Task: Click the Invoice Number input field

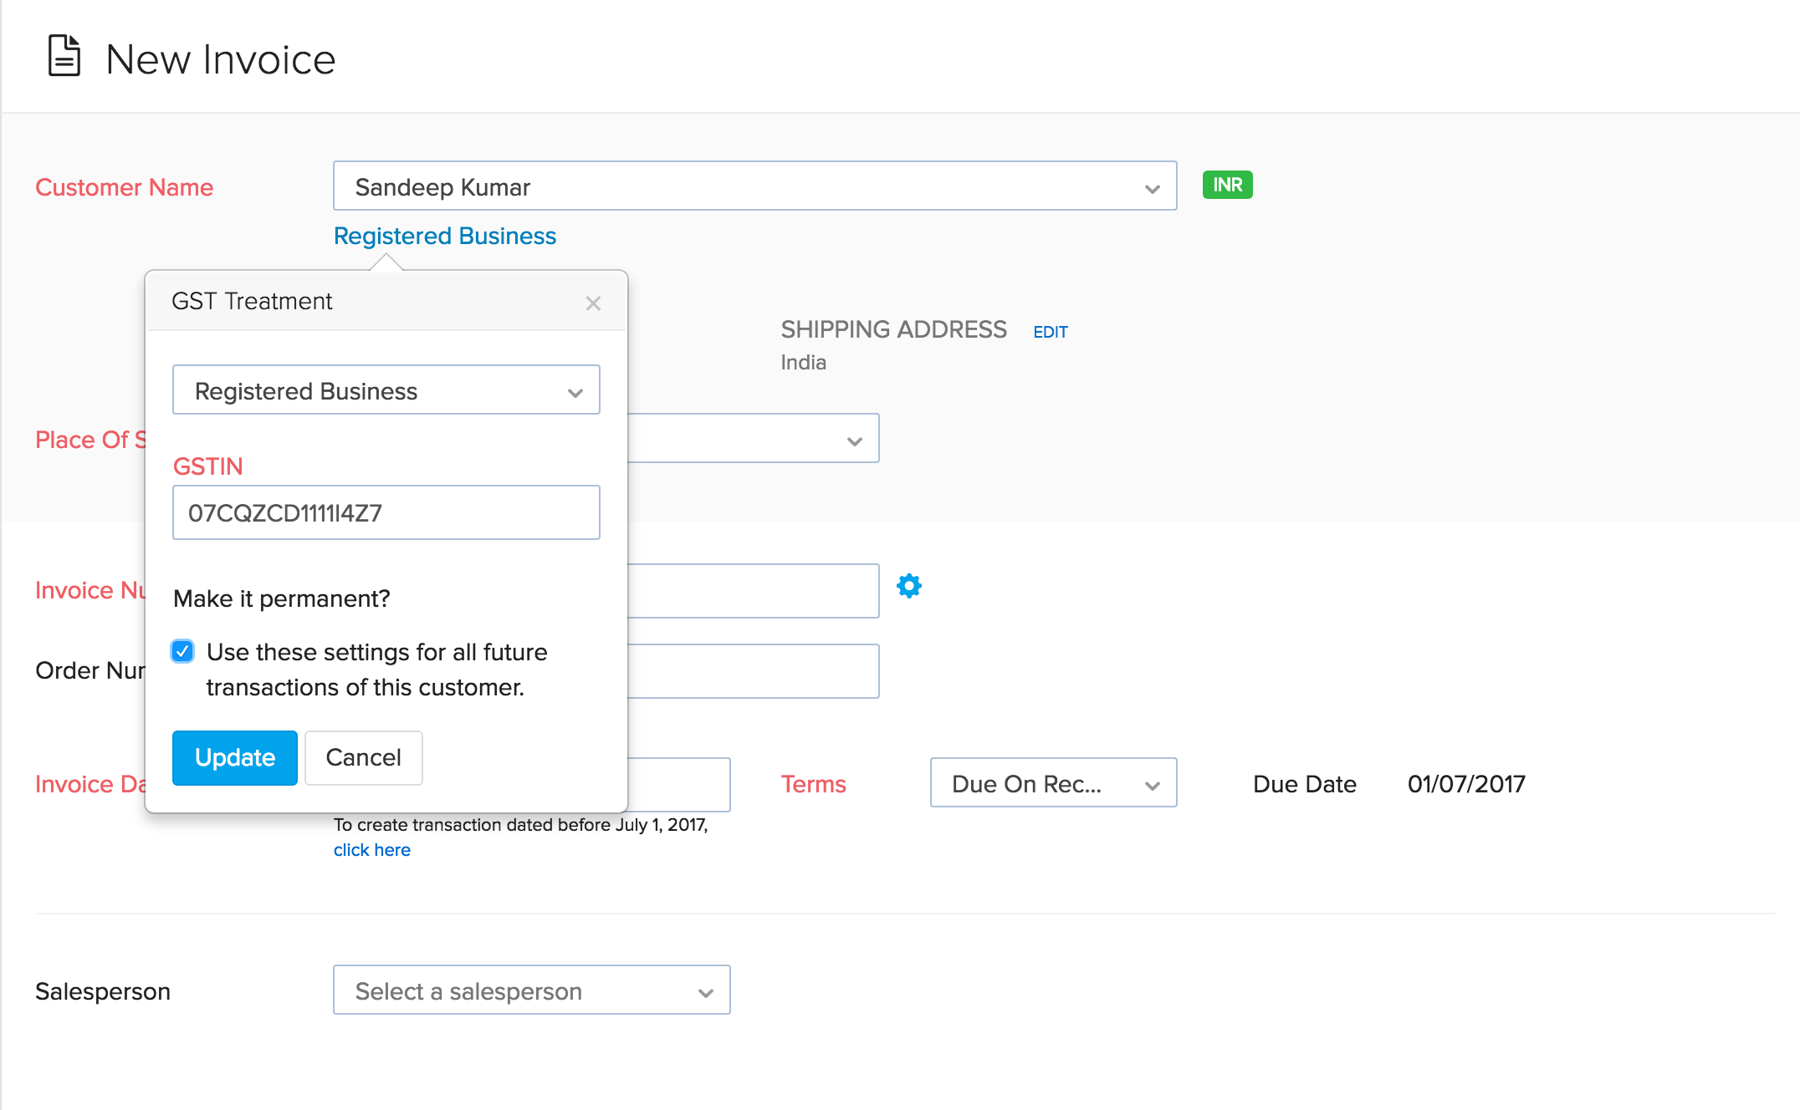Action: [x=752, y=591]
